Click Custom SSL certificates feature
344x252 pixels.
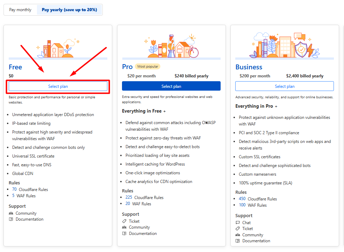pos(260,157)
